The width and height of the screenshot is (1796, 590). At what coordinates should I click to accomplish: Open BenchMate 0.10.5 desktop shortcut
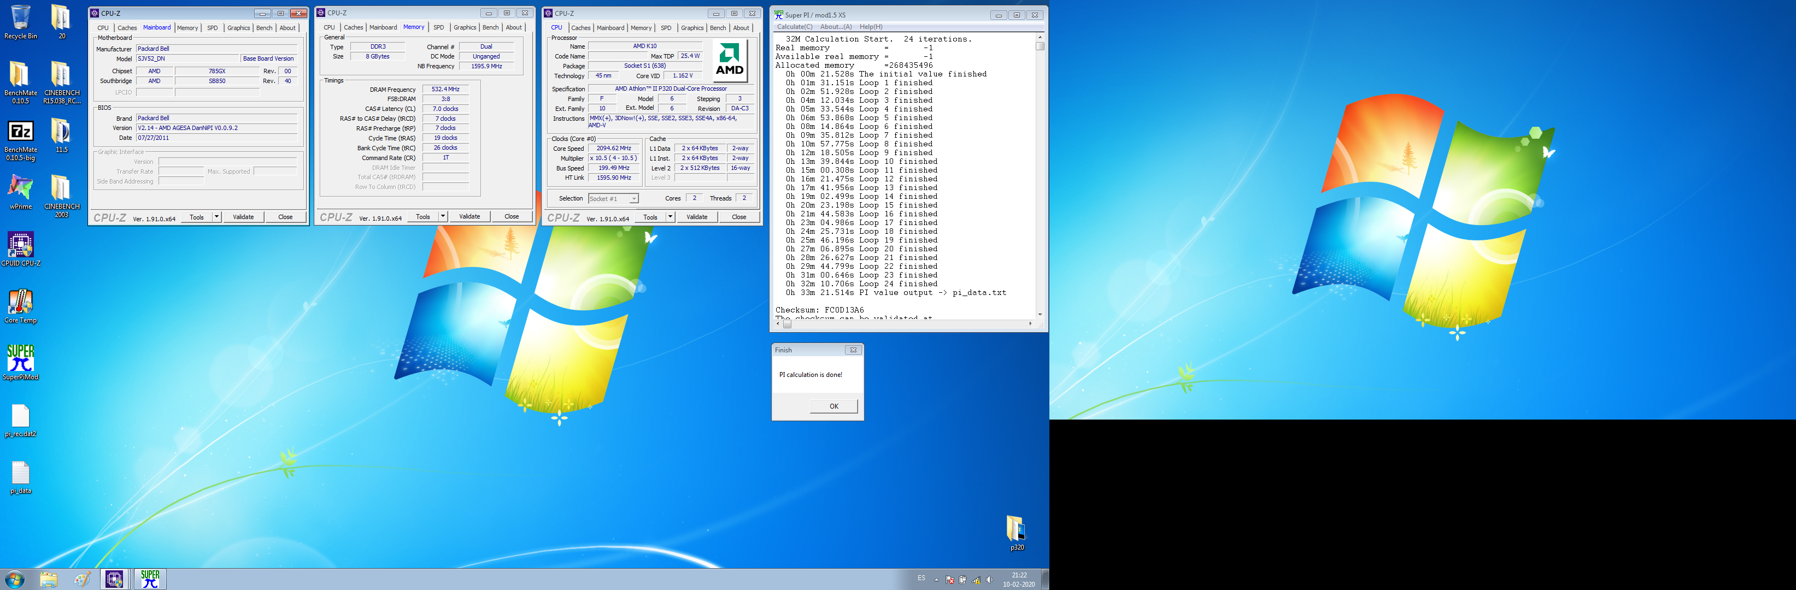(x=20, y=81)
